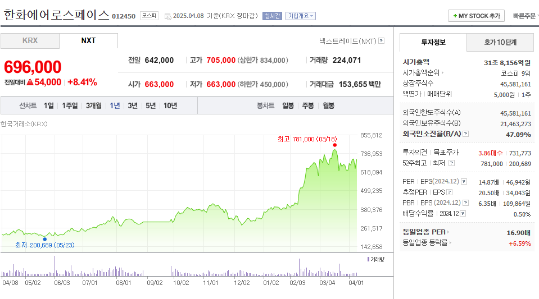Image resolution: width=539 pixels, height=299 pixels.
Task: Click the +6.59% sector change value
Action: 520,243
